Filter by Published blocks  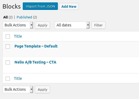(24, 17)
